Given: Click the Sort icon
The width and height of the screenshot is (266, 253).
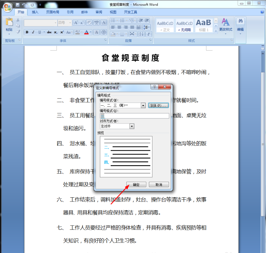Looking at the screenshot, I should pyautogui.click(x=141, y=34).
